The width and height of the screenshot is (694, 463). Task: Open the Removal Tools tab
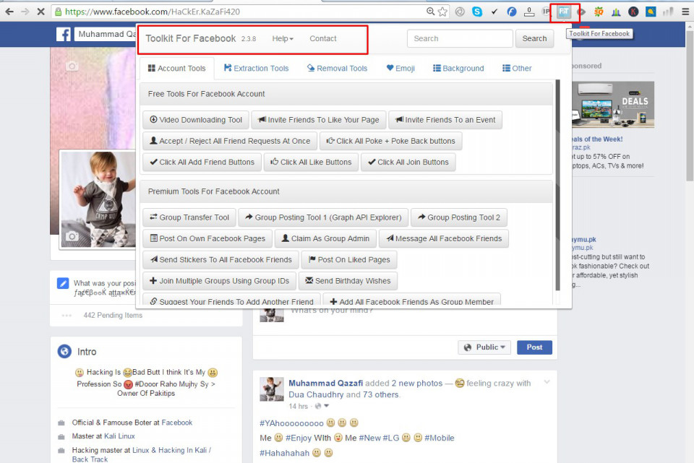click(337, 69)
